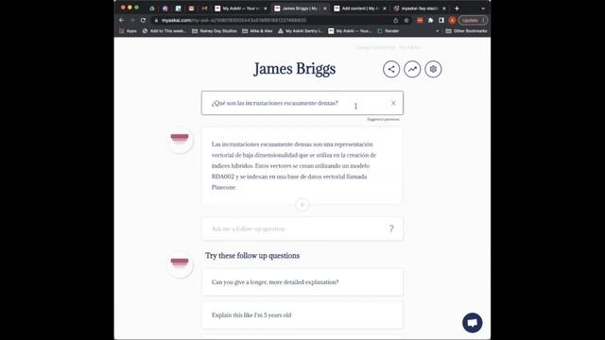This screenshot has width=605, height=340.
Task: Click the orange profile avatar icon
Action: [452, 20]
